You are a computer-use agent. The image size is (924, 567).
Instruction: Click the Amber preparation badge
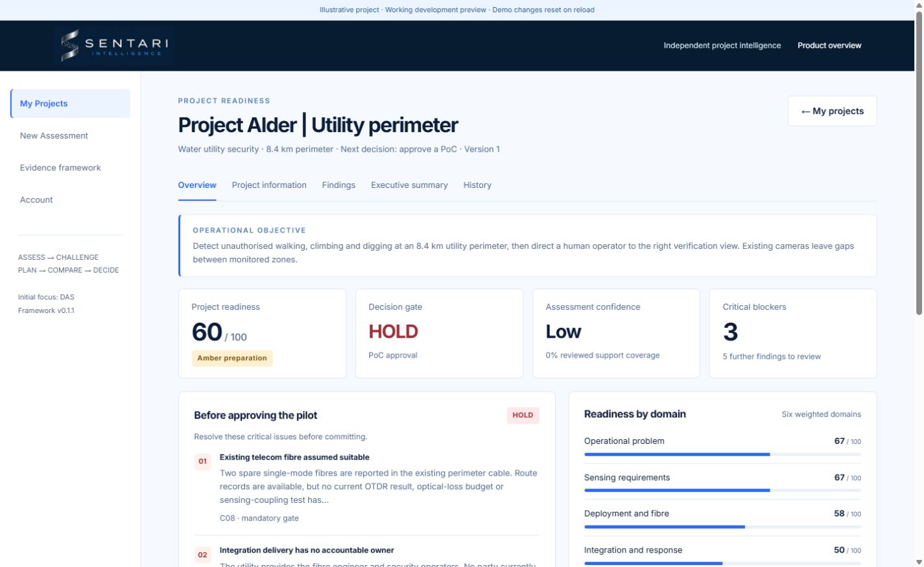pos(232,358)
